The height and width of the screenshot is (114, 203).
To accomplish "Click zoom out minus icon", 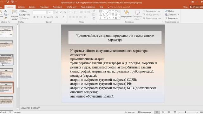I will point(179,112).
